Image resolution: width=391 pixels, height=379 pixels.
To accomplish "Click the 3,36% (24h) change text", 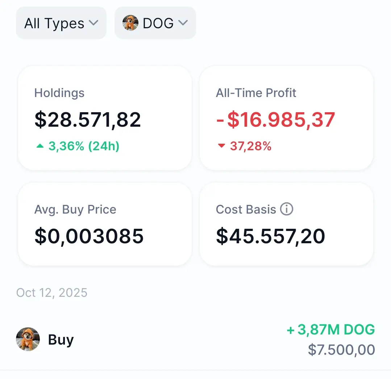I will point(84,146).
